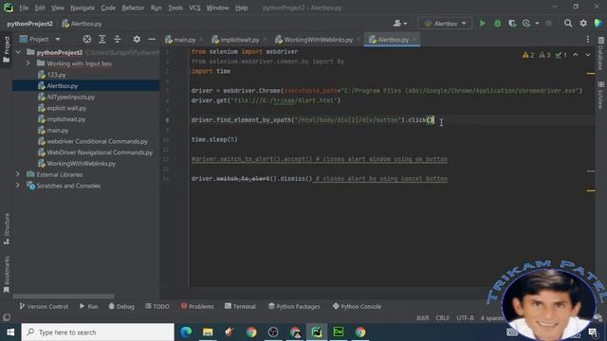Run the Alertbox configuration
This screenshot has width=607, height=341.
pyautogui.click(x=483, y=24)
